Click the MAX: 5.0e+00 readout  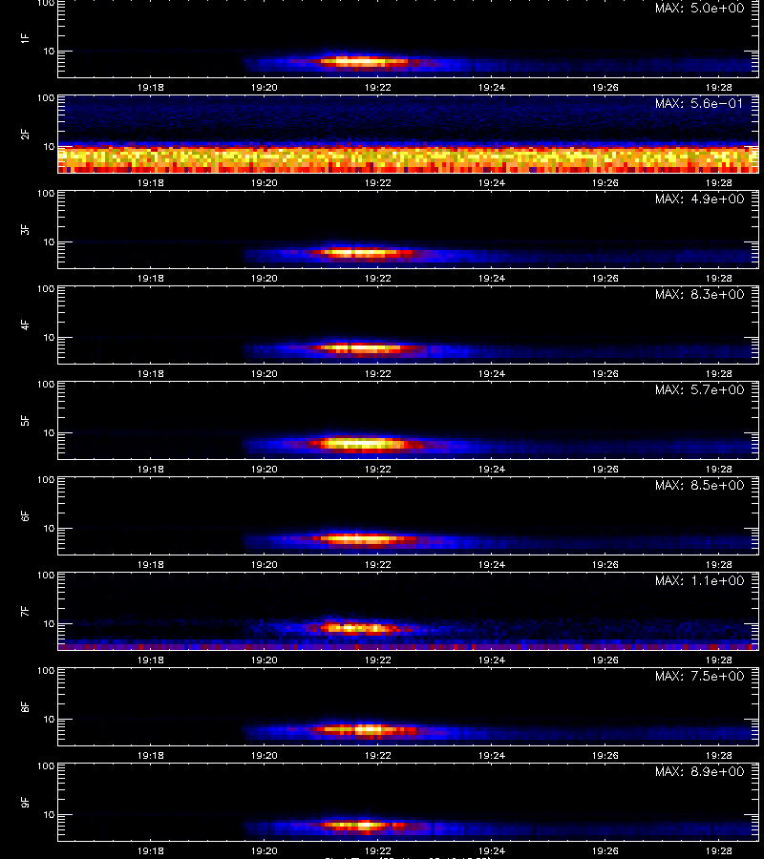click(x=699, y=9)
